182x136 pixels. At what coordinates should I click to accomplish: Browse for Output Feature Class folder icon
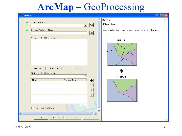coord(92,33)
